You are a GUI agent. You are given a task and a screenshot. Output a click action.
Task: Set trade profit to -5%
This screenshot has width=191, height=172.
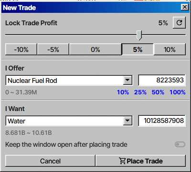point(53,50)
